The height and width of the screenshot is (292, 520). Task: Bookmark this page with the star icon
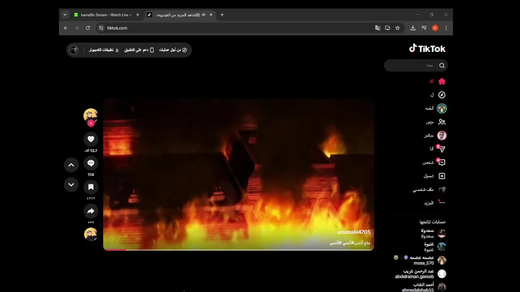tap(397, 28)
